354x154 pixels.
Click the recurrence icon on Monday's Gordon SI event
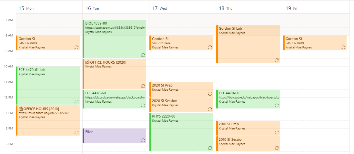[76, 47]
